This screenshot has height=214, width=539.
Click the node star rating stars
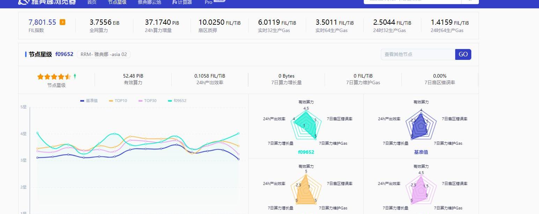point(54,77)
